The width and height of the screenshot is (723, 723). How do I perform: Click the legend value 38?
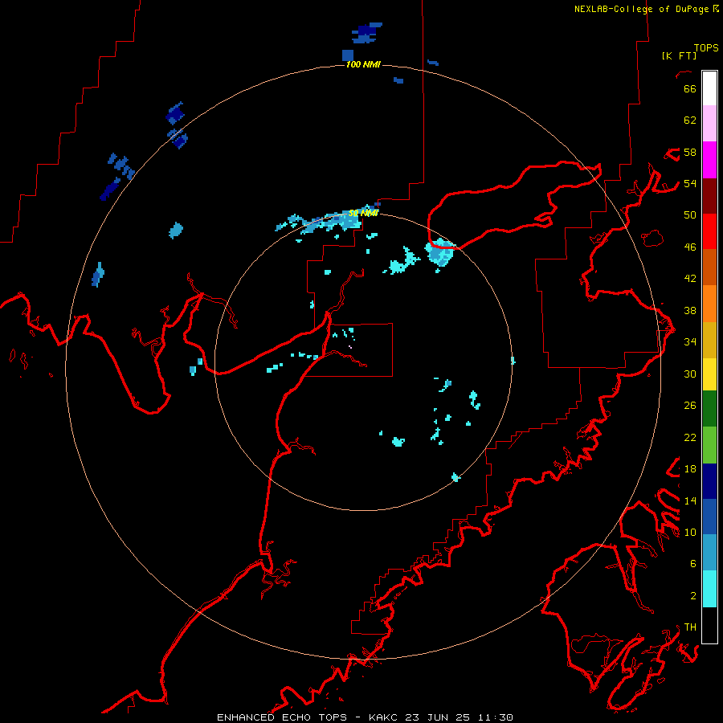pos(690,310)
